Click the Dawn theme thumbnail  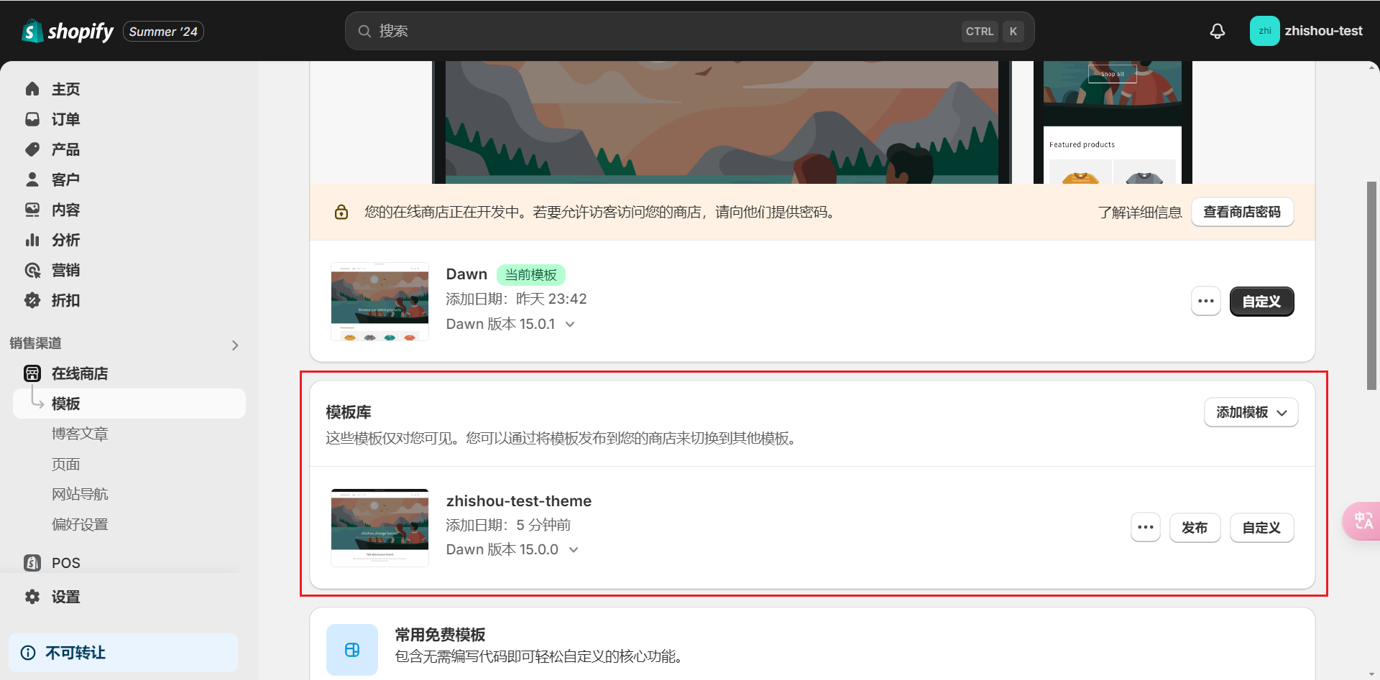[x=379, y=302]
